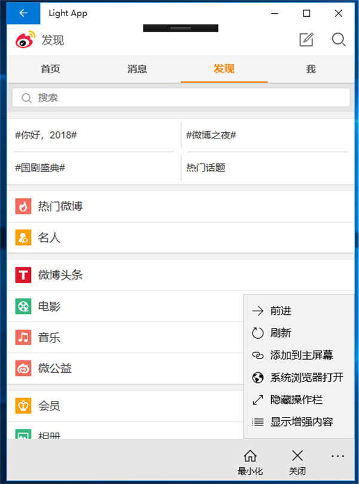Select 显示增强内容 menu entry

pos(302,422)
